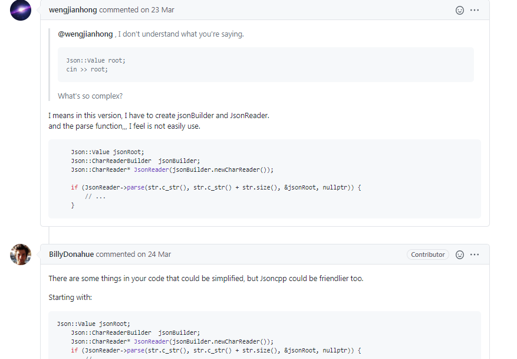Open the options dropdown on the 24 Mar comment
517x359 pixels.
click(475, 254)
